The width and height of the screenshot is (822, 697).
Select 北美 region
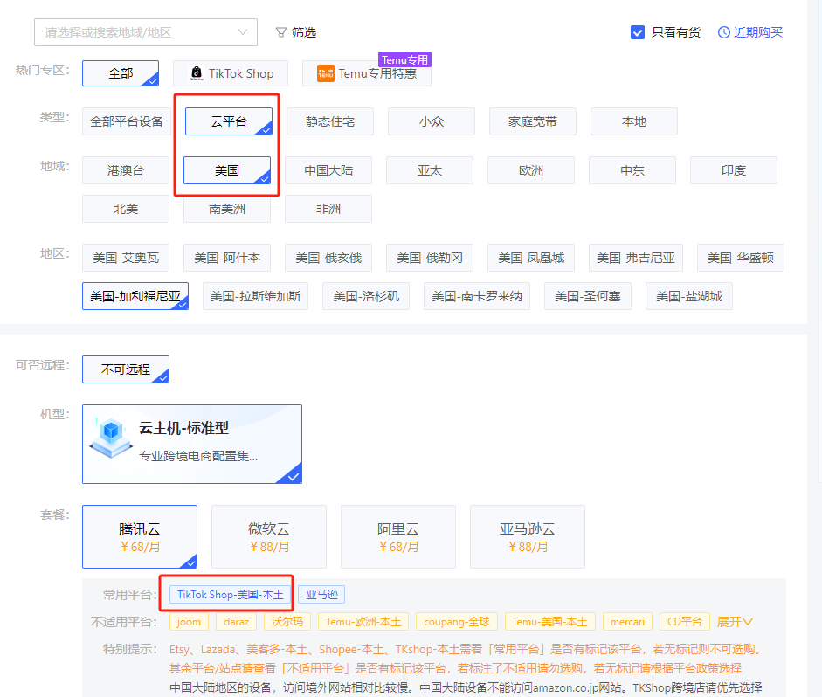pyautogui.click(x=126, y=209)
